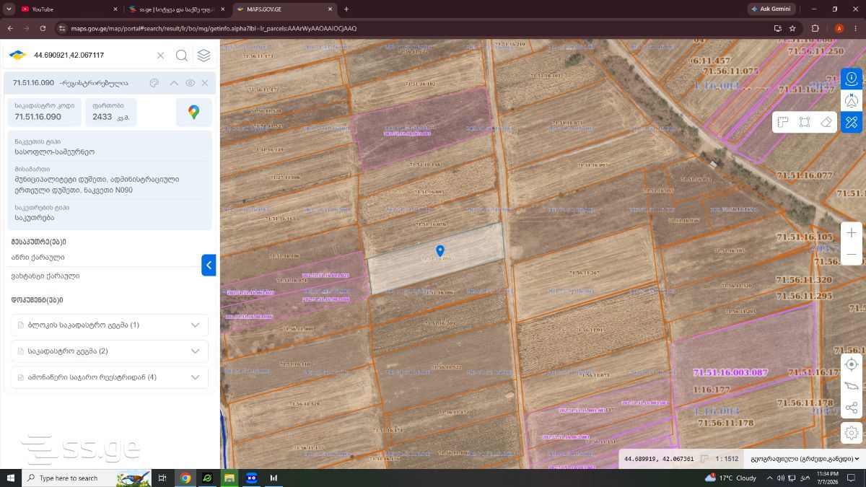Open the volume control in tray
The image size is (866, 487).
[781, 478]
